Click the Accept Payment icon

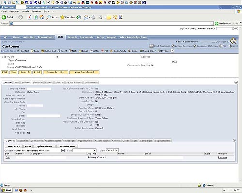(173, 46)
